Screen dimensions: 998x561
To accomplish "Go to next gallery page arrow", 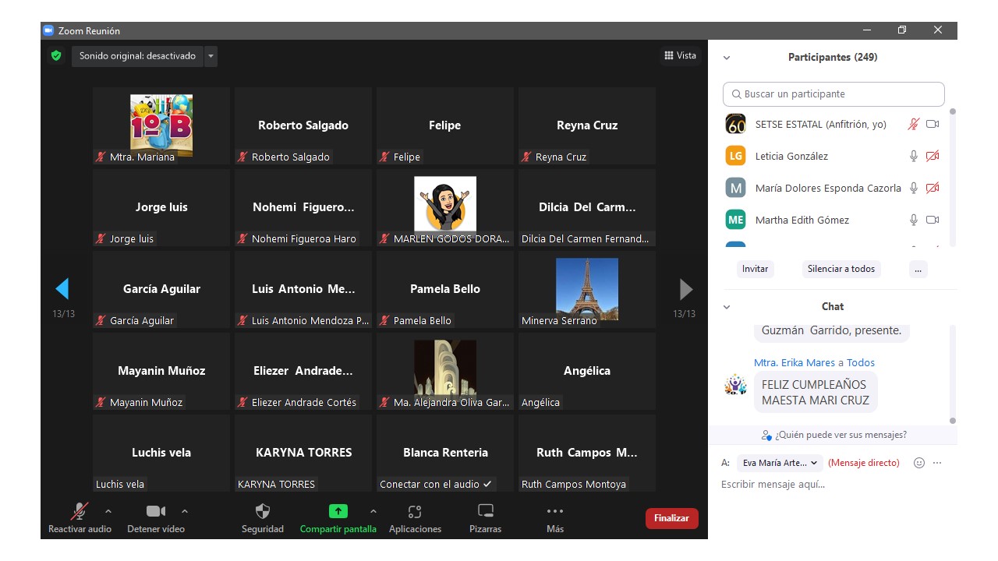I will coord(686,289).
